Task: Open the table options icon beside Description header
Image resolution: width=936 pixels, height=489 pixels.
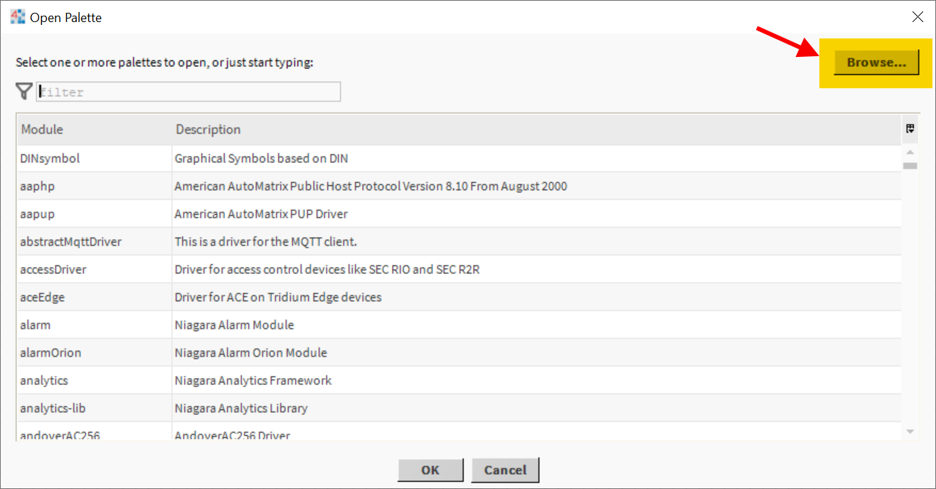Action: [x=910, y=129]
